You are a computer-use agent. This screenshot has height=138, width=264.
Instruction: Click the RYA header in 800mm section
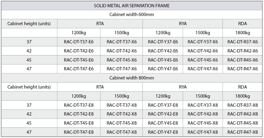coord(183,87)
